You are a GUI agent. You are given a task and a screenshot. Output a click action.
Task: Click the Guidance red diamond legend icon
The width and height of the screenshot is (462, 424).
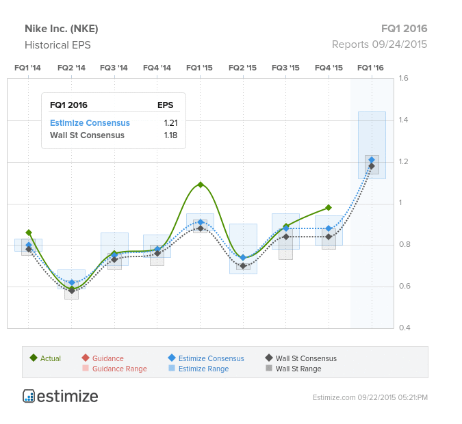point(86,358)
